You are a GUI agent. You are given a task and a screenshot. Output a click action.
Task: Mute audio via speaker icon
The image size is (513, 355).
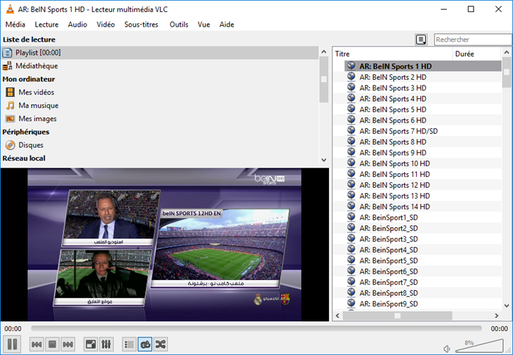(447, 349)
